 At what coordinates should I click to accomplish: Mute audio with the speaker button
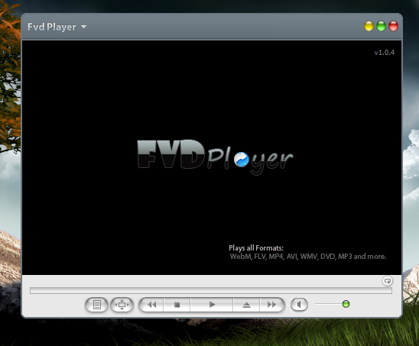(299, 305)
